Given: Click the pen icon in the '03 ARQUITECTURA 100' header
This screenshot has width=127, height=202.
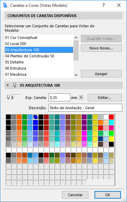Looking at the screenshot, I should tap(15, 85).
